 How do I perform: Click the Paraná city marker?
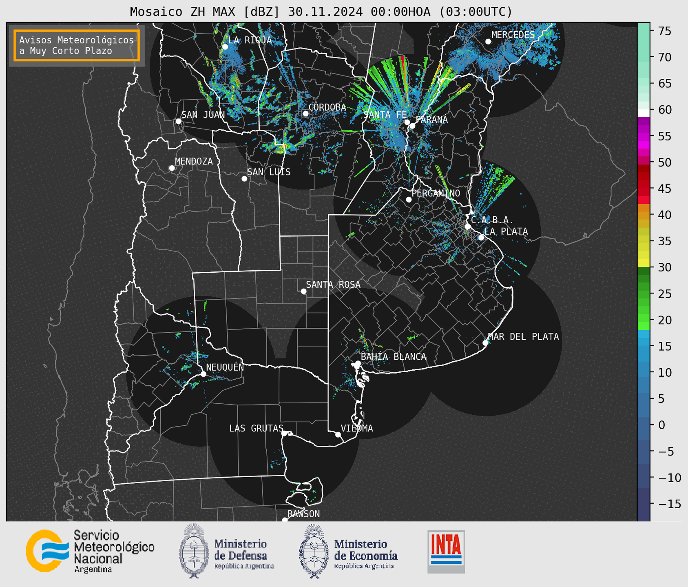point(412,126)
